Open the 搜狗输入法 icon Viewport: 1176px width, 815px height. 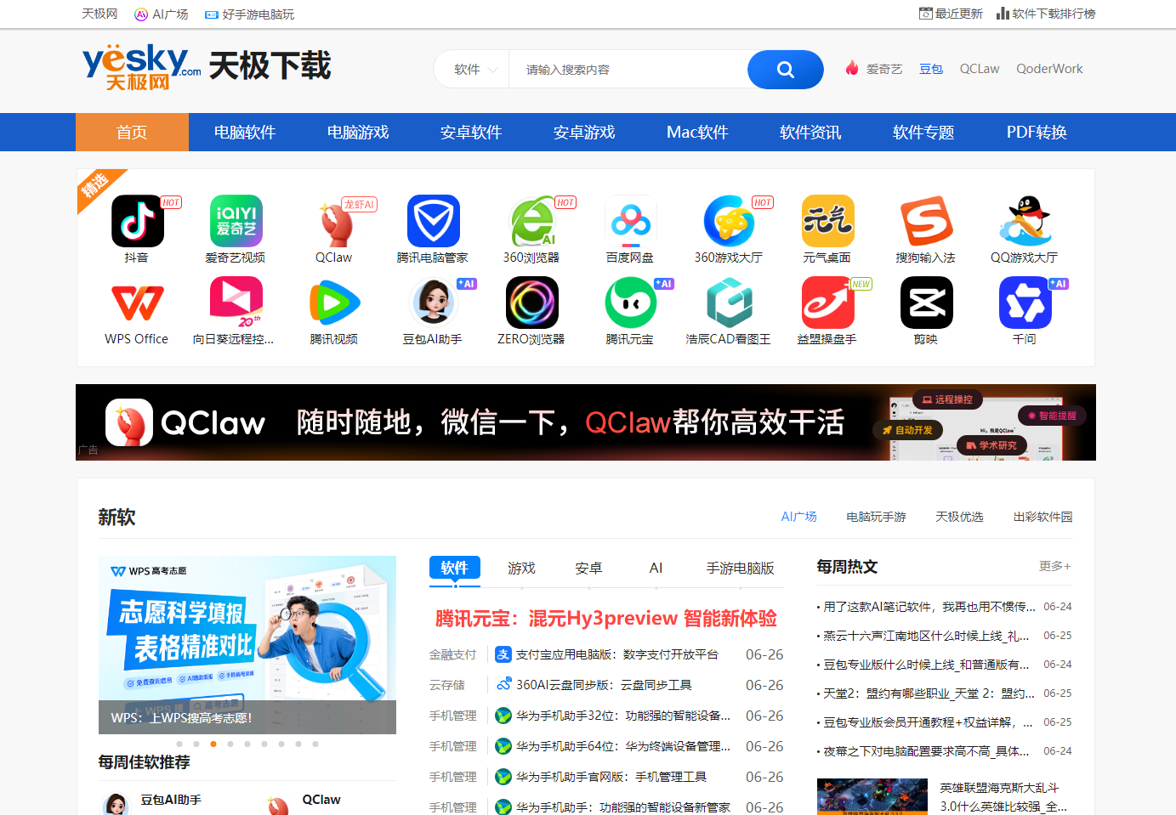(926, 221)
